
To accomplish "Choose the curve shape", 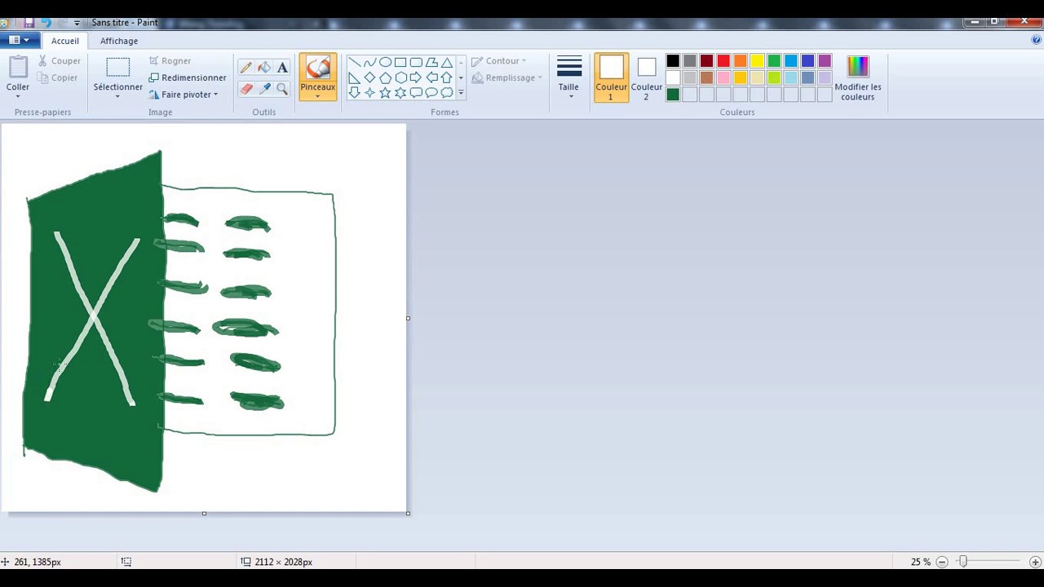I will point(369,63).
